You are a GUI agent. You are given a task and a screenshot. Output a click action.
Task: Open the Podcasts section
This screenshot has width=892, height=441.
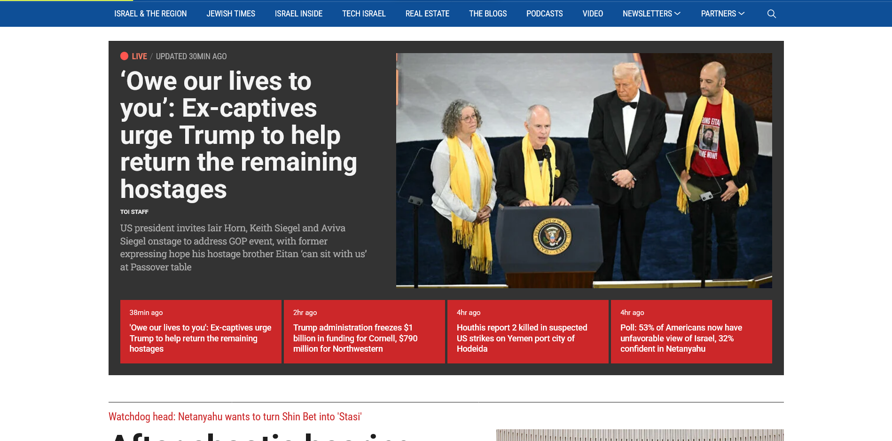coord(544,14)
